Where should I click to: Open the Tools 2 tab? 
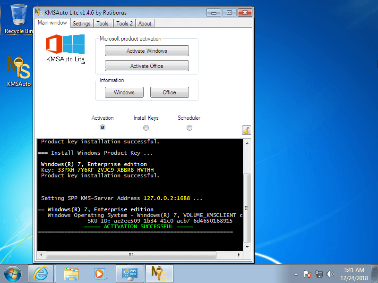(124, 23)
